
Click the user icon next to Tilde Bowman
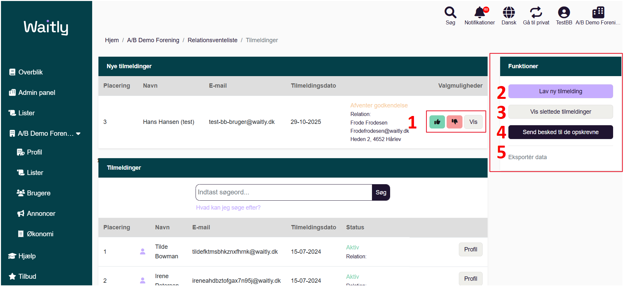[143, 251]
